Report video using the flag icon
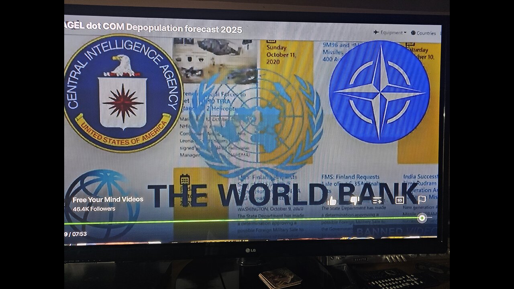Viewport: 514px width, 289px height. click(422, 199)
